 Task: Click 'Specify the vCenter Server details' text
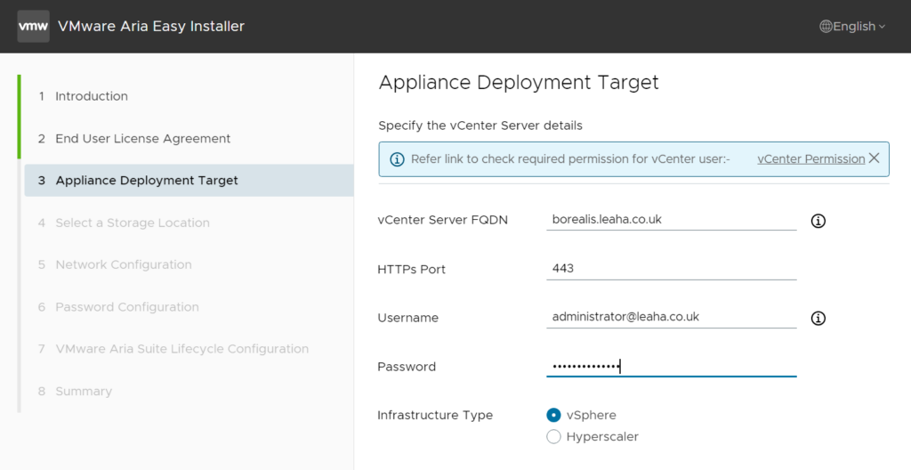tap(480, 126)
